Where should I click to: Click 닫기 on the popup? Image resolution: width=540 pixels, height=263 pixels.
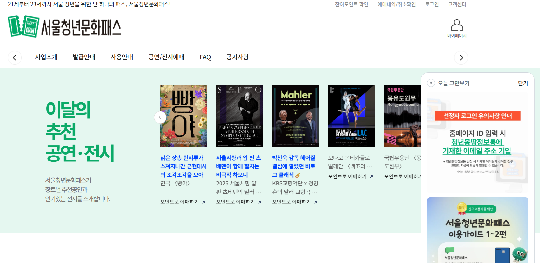click(x=523, y=83)
